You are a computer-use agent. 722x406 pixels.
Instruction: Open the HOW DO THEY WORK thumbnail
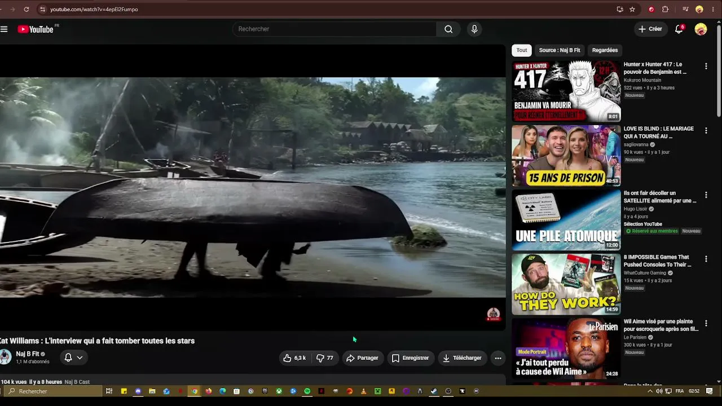[x=566, y=284]
